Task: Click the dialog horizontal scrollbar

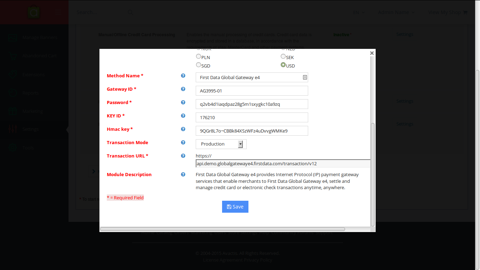Action: click(222, 229)
